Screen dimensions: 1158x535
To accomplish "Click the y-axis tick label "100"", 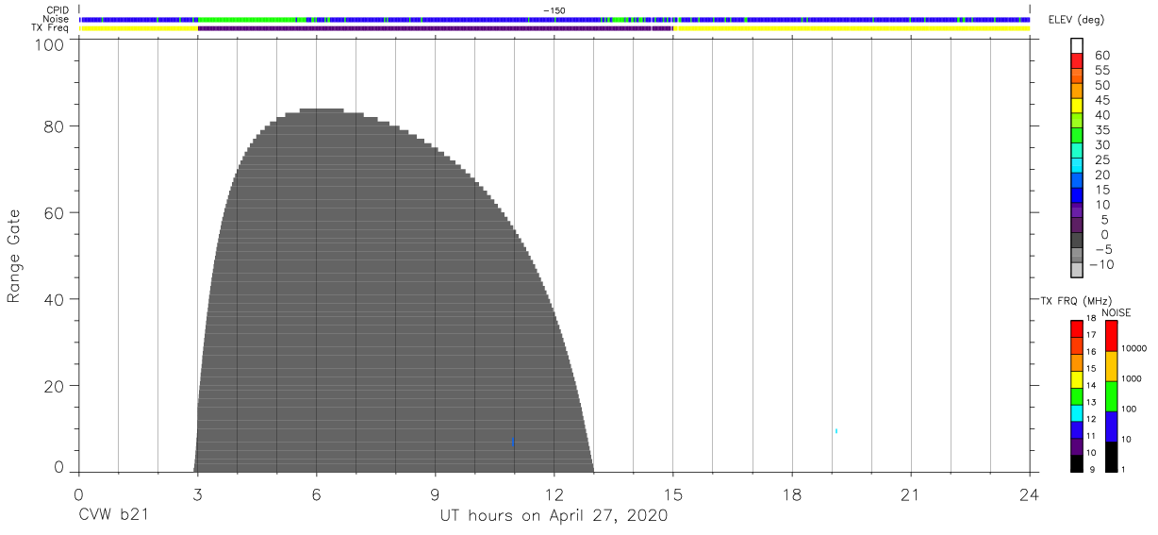I will tap(49, 43).
